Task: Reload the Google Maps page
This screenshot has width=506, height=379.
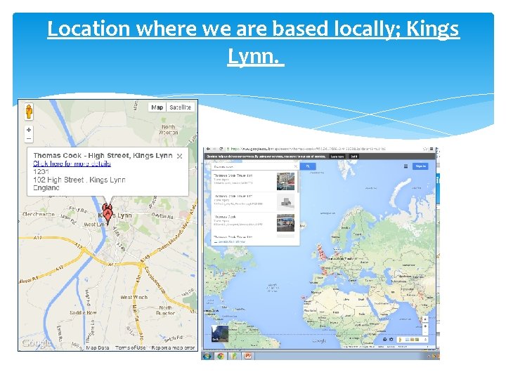Action: tap(221, 149)
